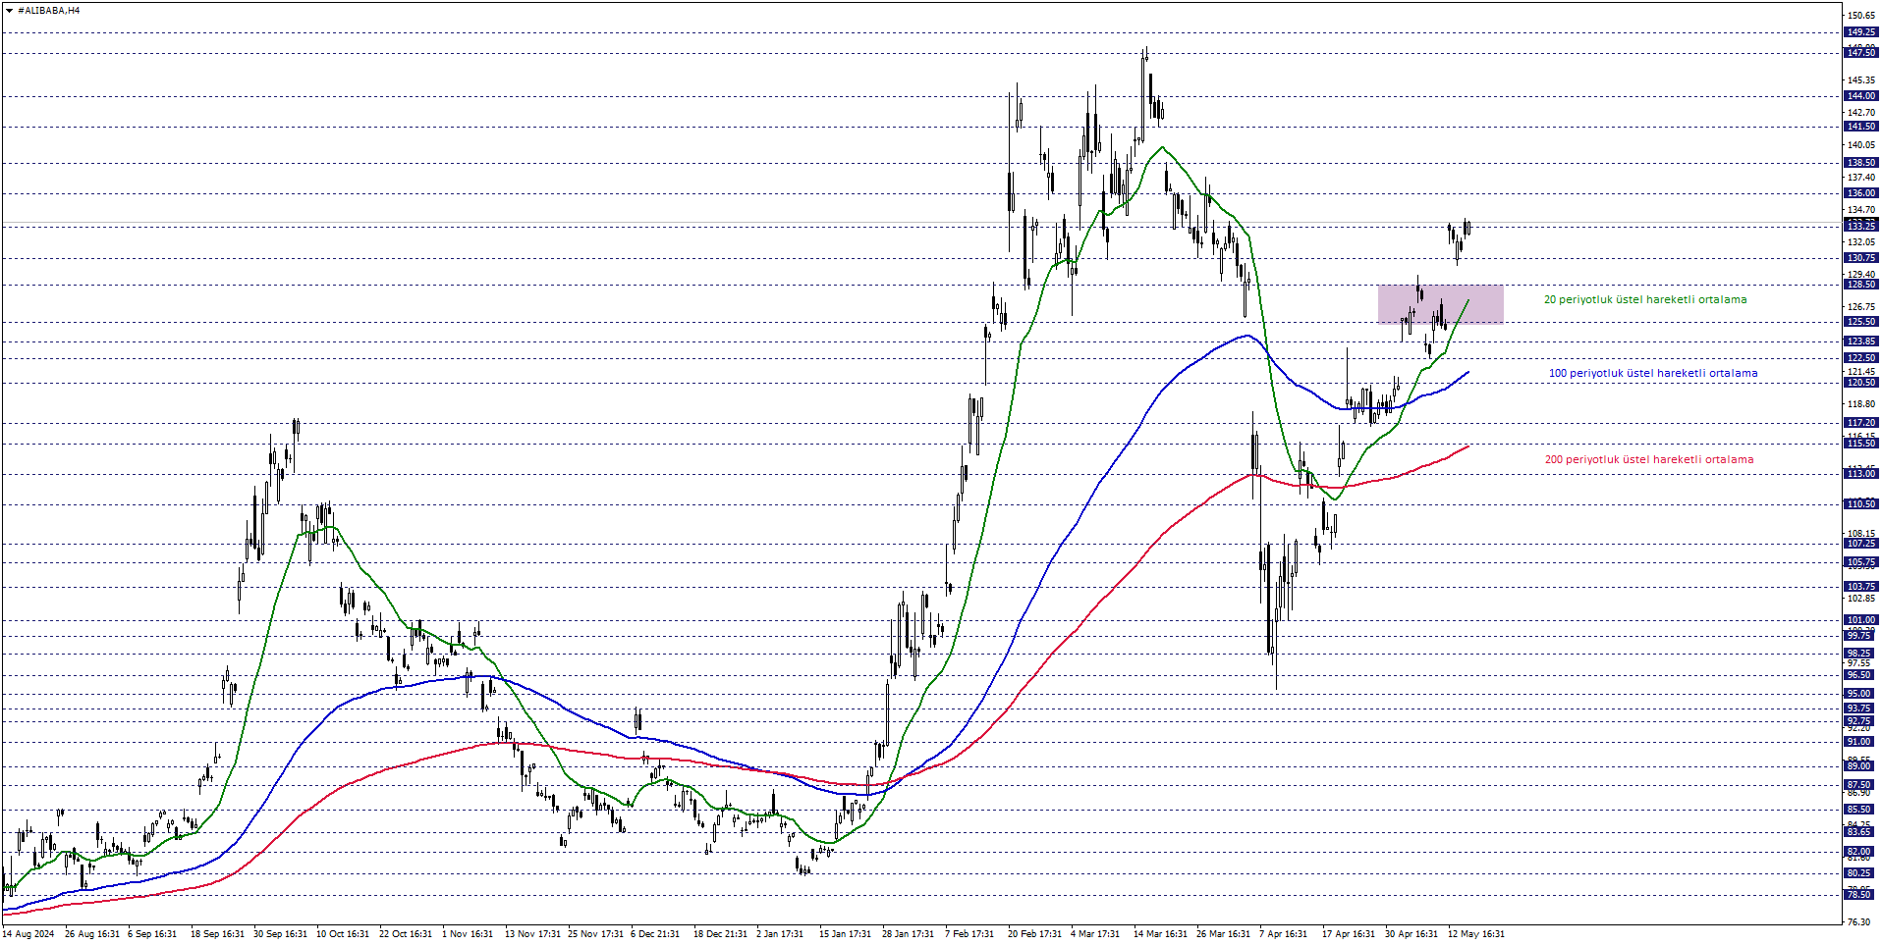Click the 12 May 16:31 time axis label
The image size is (1882, 945).
coord(1475,934)
